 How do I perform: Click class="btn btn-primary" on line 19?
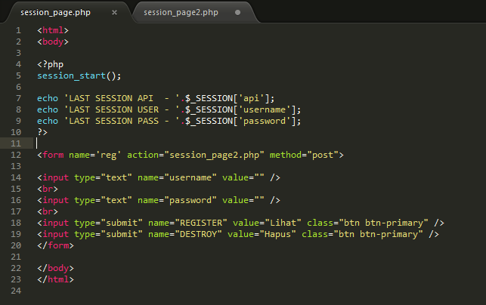tap(362, 234)
